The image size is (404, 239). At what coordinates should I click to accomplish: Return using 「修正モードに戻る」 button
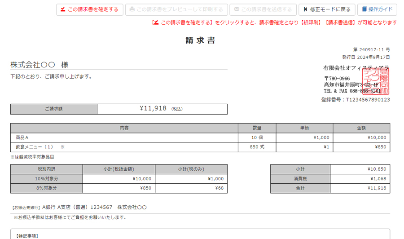pyautogui.click(x=327, y=9)
